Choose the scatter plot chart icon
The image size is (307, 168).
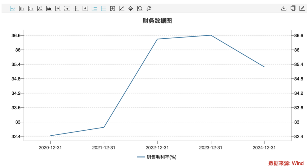point(40,9)
